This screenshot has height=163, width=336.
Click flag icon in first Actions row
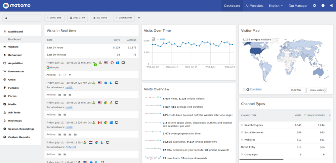click(70, 75)
